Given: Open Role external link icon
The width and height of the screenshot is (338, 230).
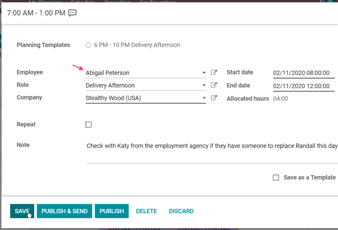Looking at the screenshot, I should (x=214, y=85).
